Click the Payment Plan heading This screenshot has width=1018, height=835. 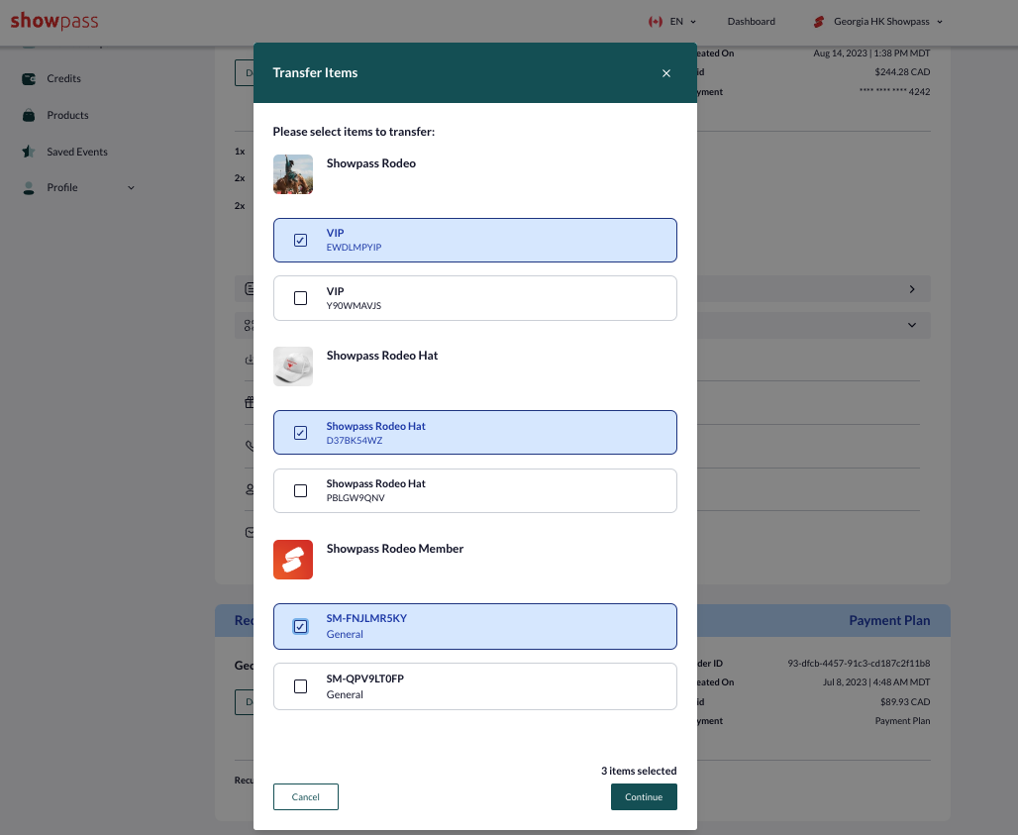[x=889, y=621]
